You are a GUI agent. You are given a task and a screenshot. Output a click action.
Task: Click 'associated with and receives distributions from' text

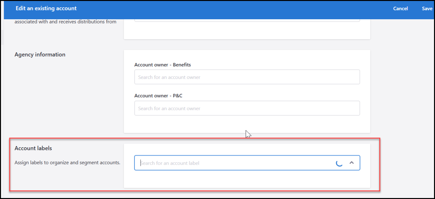point(65,22)
